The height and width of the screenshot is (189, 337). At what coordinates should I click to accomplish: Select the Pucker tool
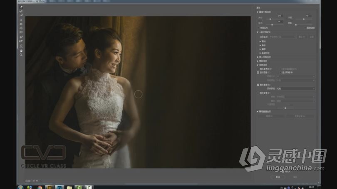click(x=21, y=24)
